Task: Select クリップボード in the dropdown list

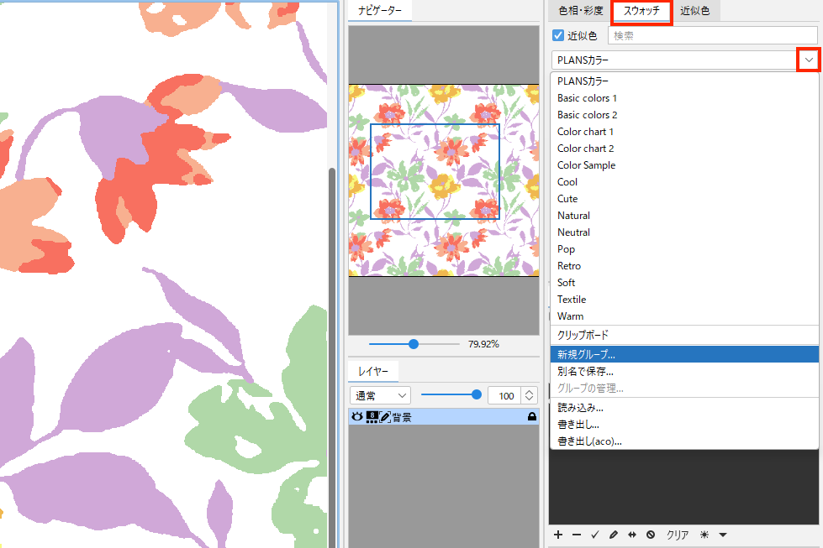Action: click(x=684, y=335)
